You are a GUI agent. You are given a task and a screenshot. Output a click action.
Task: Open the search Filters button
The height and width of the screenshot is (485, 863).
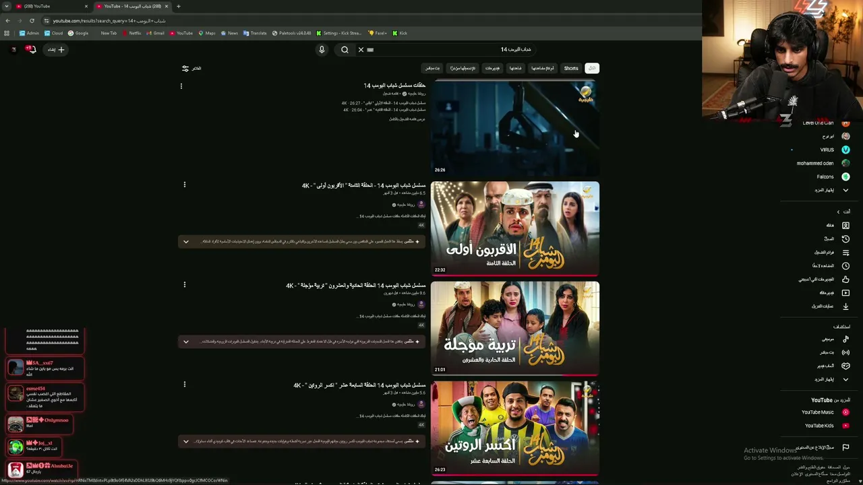(191, 68)
